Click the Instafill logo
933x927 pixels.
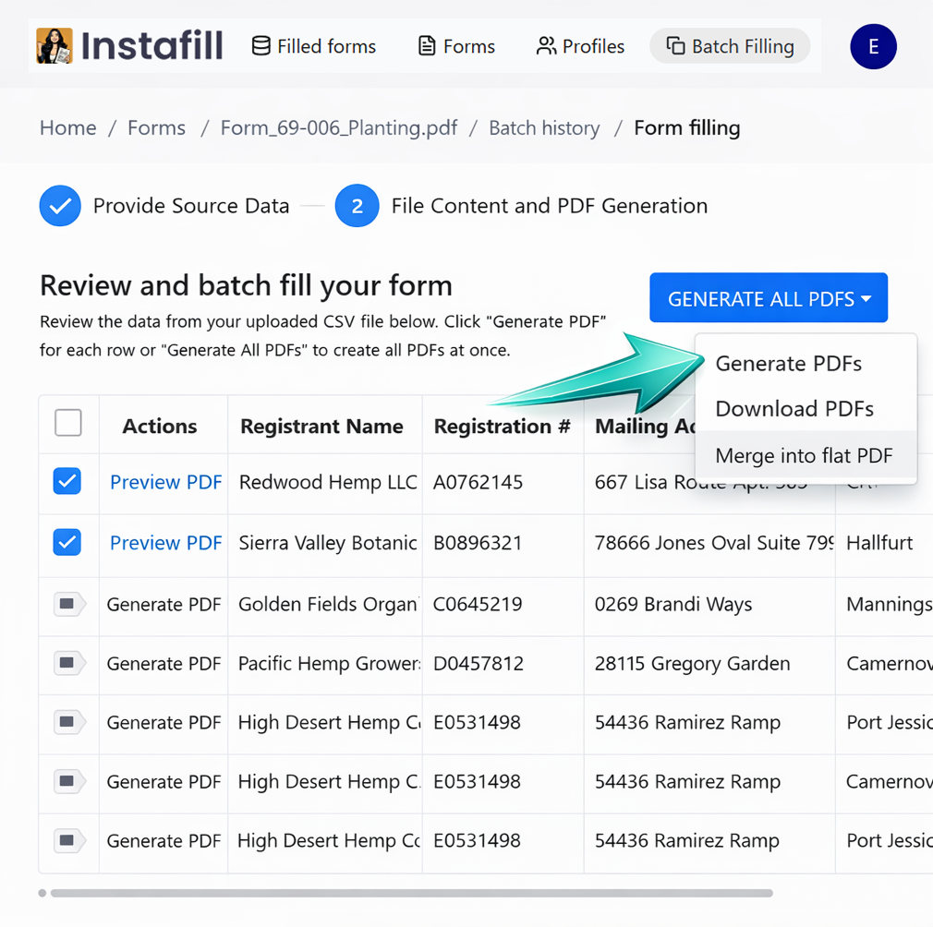click(x=129, y=44)
